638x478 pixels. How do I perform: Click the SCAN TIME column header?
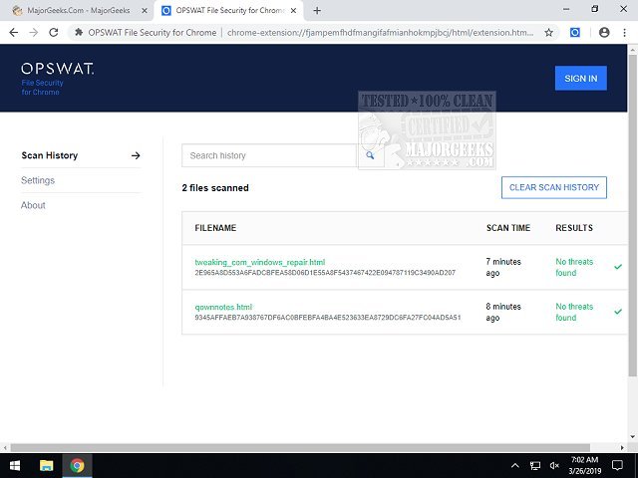[508, 228]
